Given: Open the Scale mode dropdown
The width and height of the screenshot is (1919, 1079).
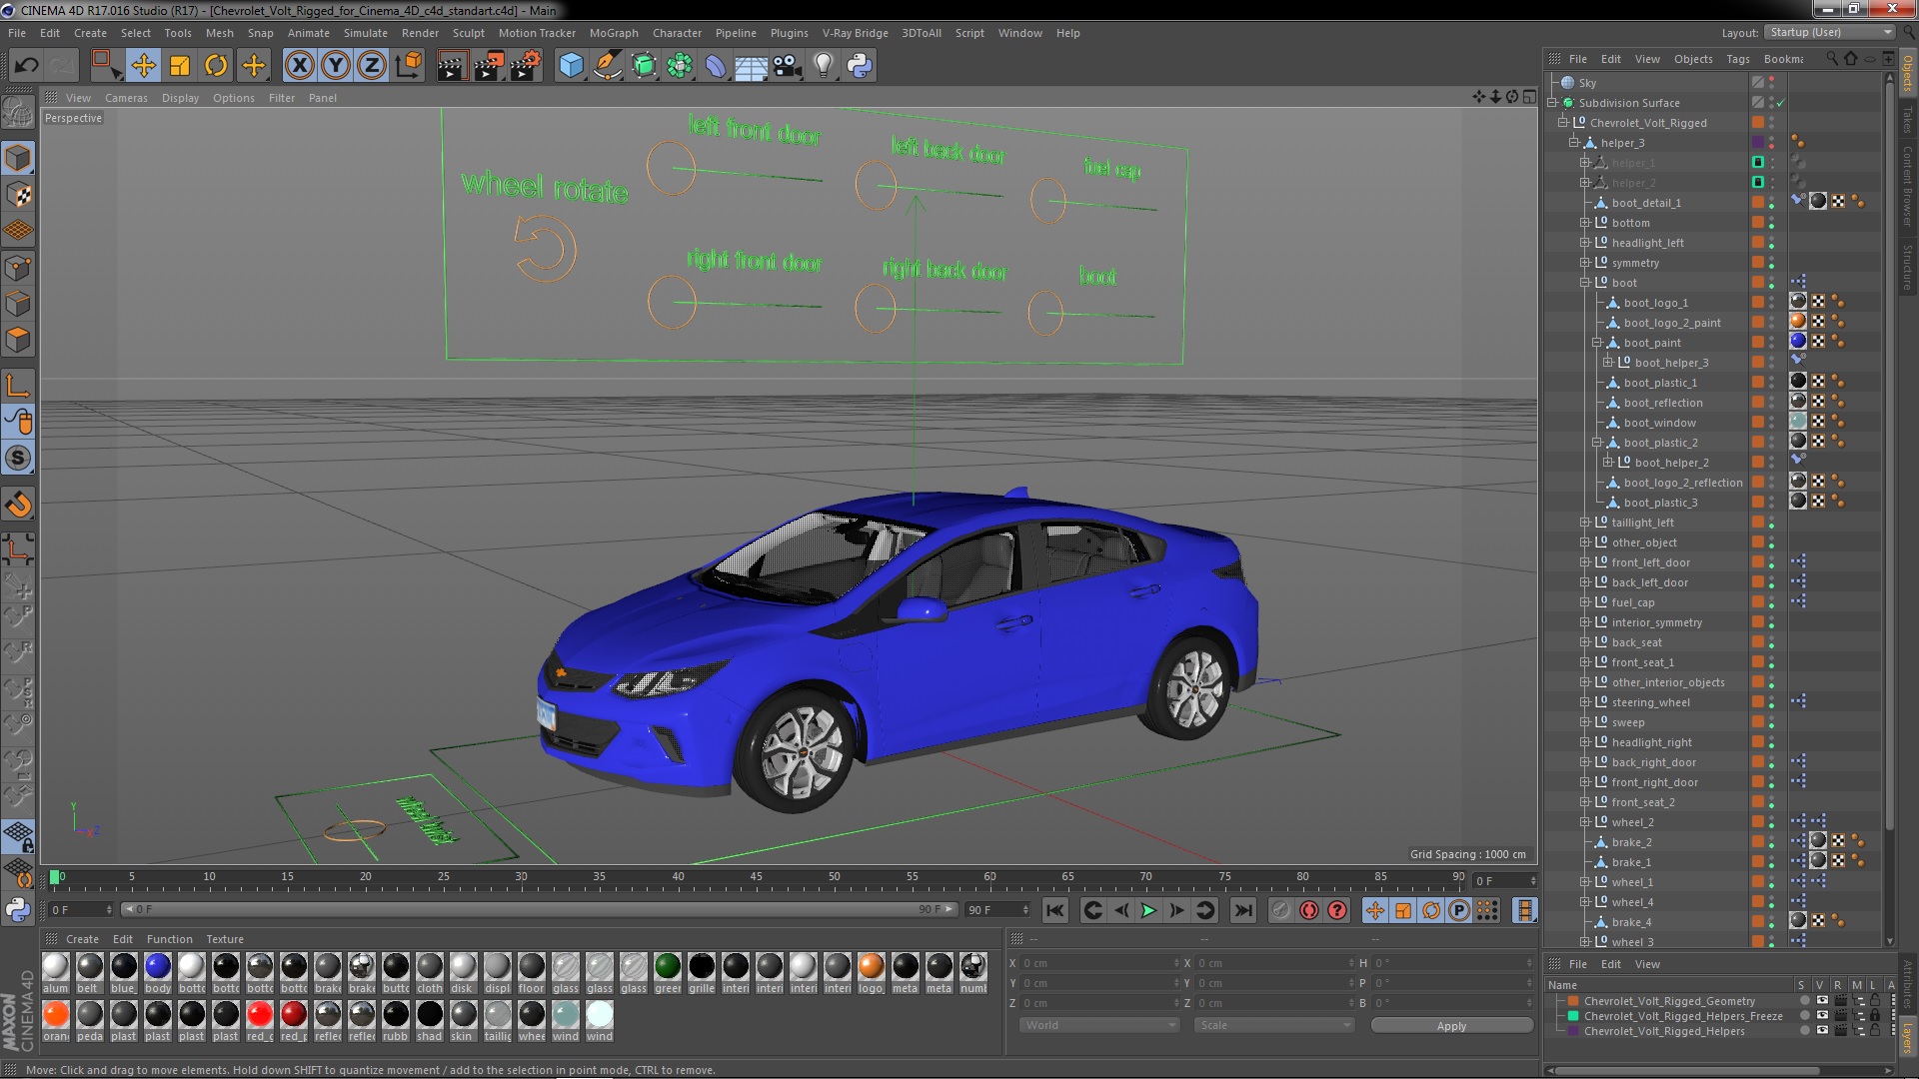Looking at the screenshot, I should pos(1275,1026).
